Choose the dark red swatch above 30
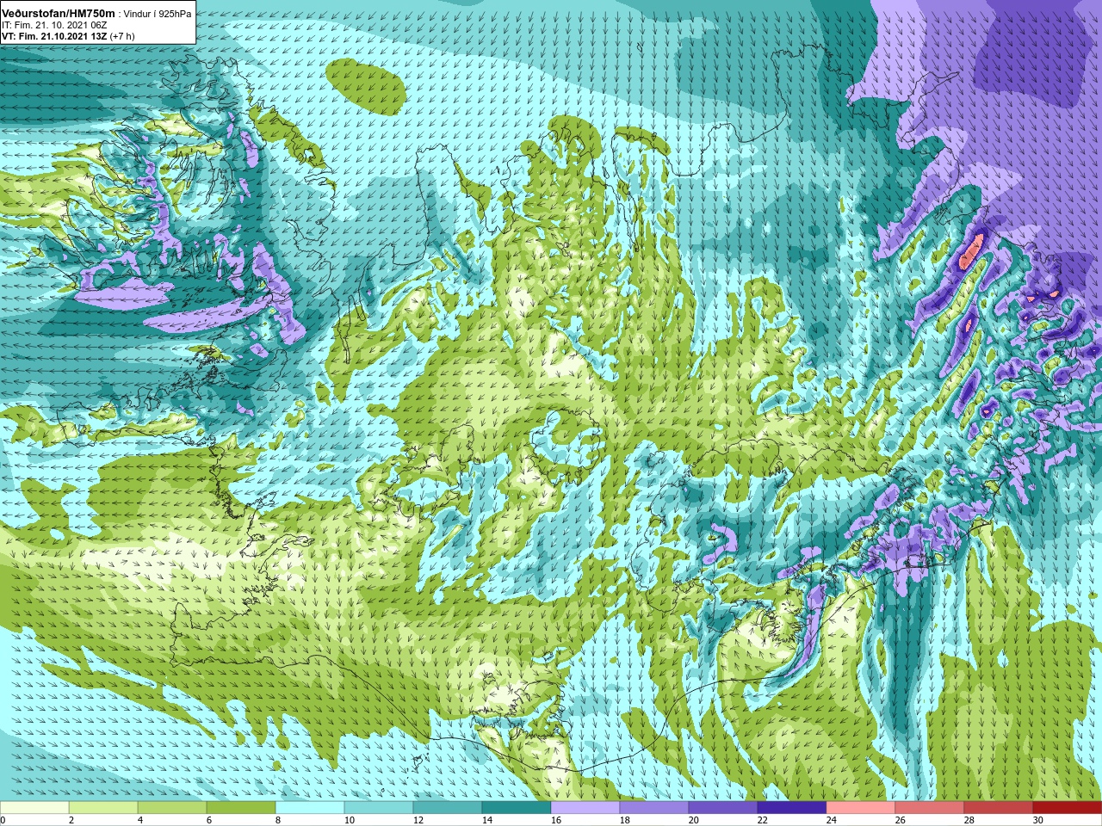The height and width of the screenshot is (826, 1102). click(x=1068, y=808)
